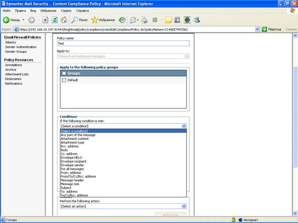Select 'Attachment type' condition
Viewport: 298px width, 223px height.
coord(123,142)
